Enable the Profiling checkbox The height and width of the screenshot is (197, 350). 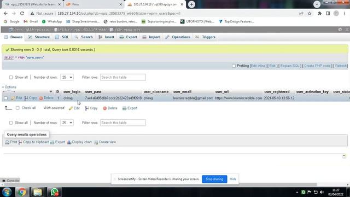[234, 66]
